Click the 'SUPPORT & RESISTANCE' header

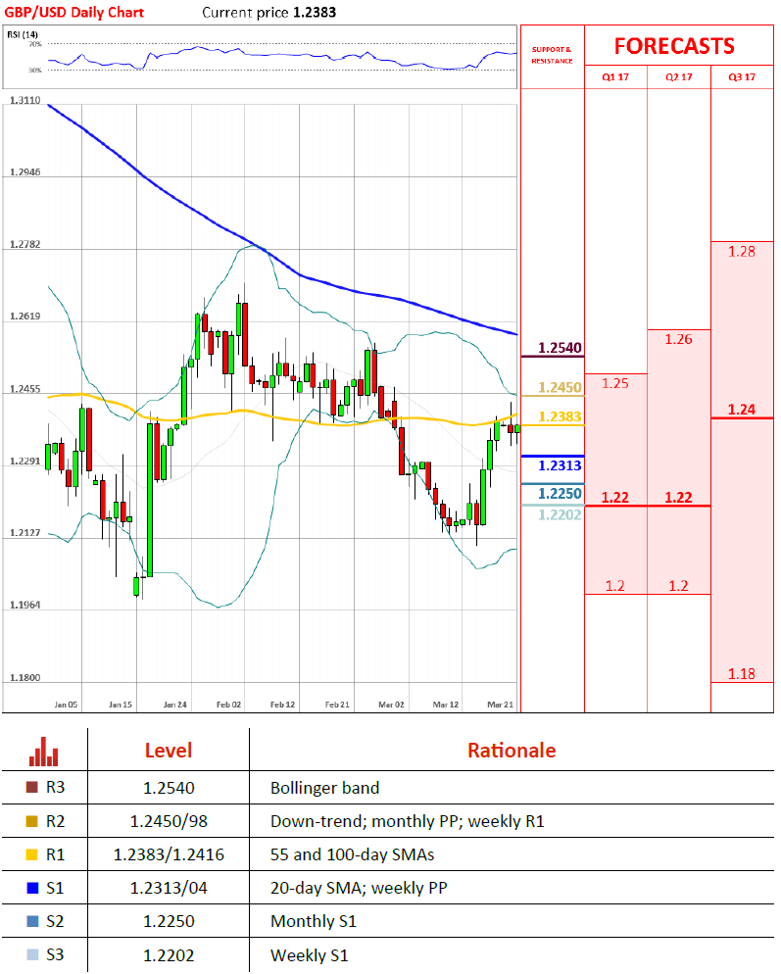[552, 55]
